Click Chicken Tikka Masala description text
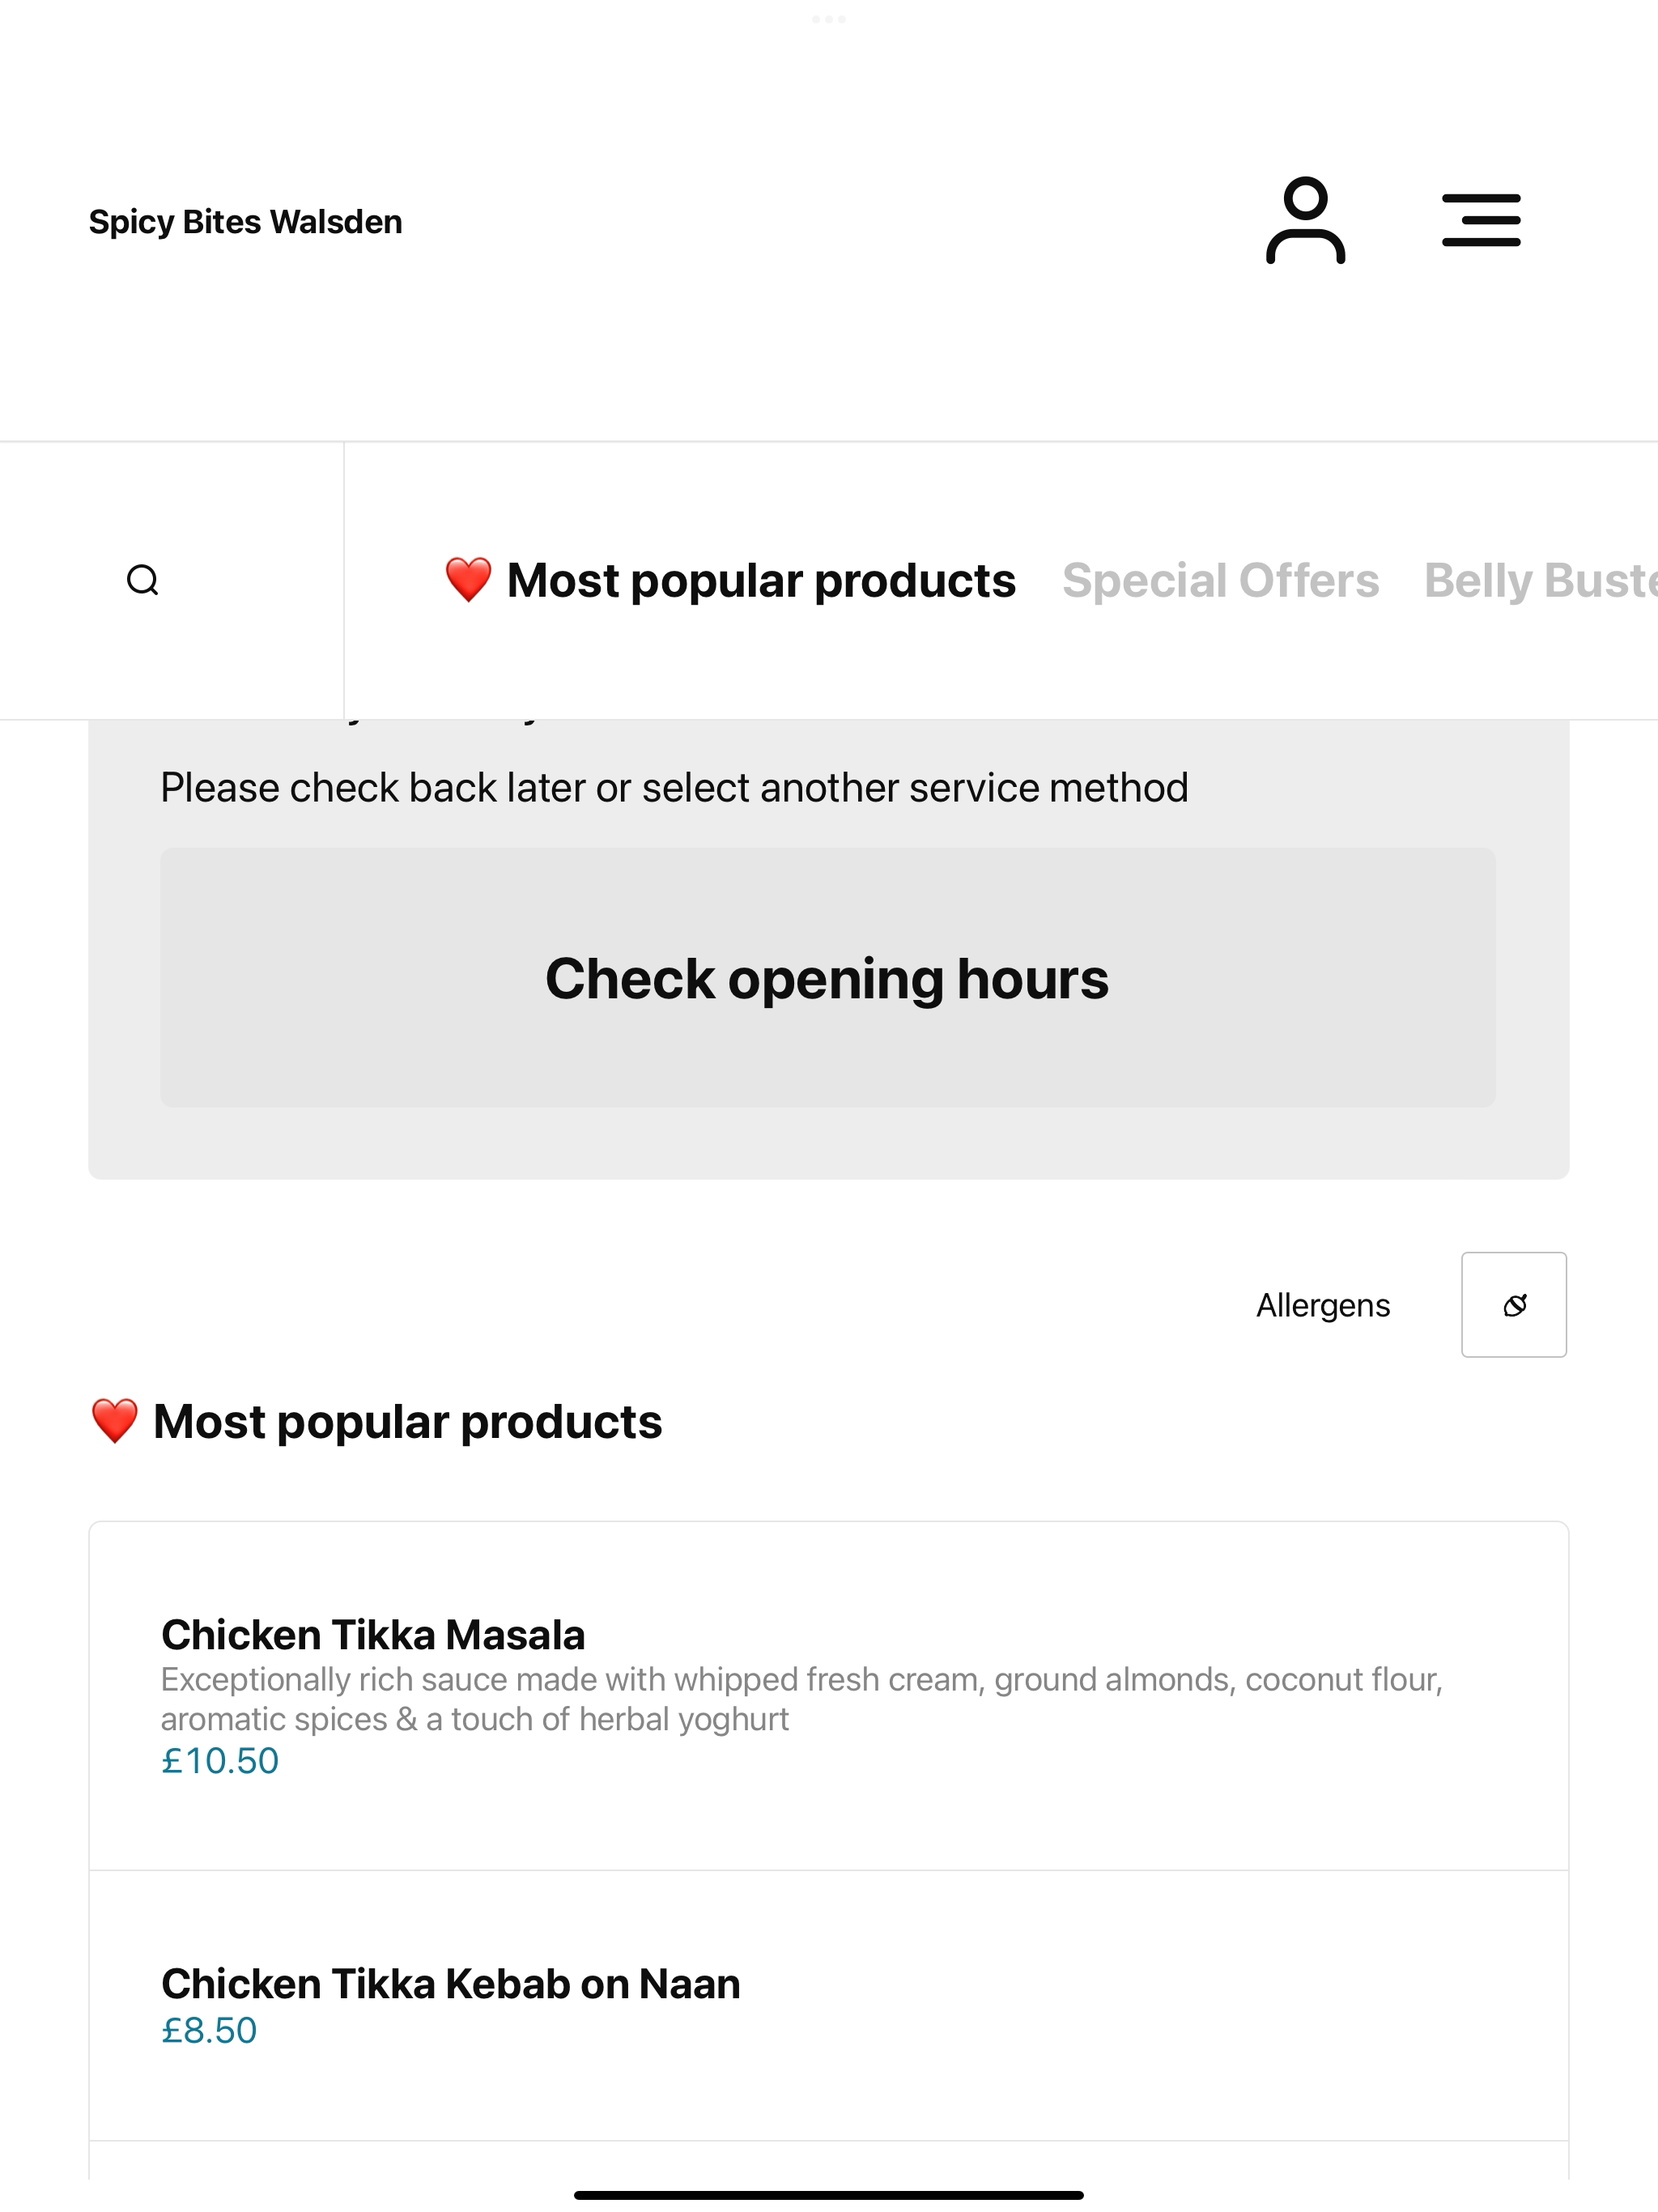Screen dimensions: 1658x2212 pos(802,1699)
